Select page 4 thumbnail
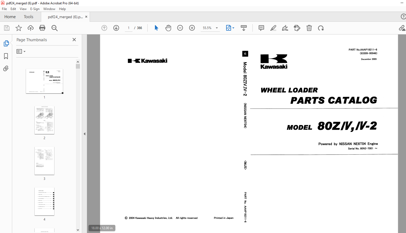406x233 pixels. click(44, 201)
